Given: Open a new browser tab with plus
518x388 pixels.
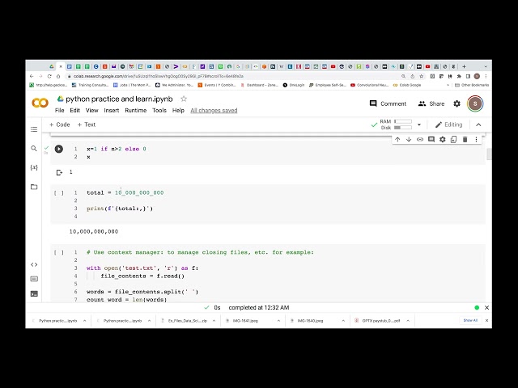Looking at the screenshot, I should point(464,66).
